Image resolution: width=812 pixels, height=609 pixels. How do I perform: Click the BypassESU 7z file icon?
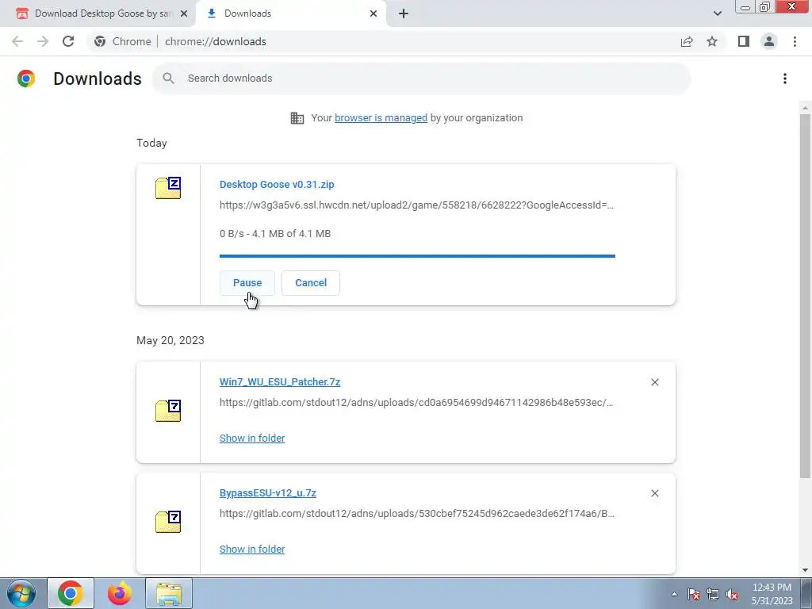[168, 522]
